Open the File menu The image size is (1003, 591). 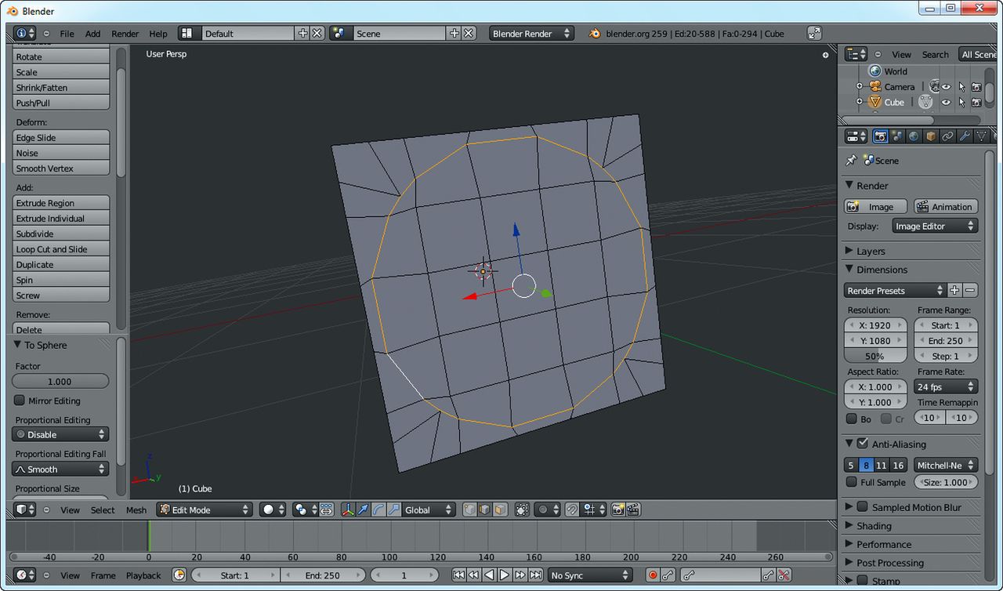[67, 34]
